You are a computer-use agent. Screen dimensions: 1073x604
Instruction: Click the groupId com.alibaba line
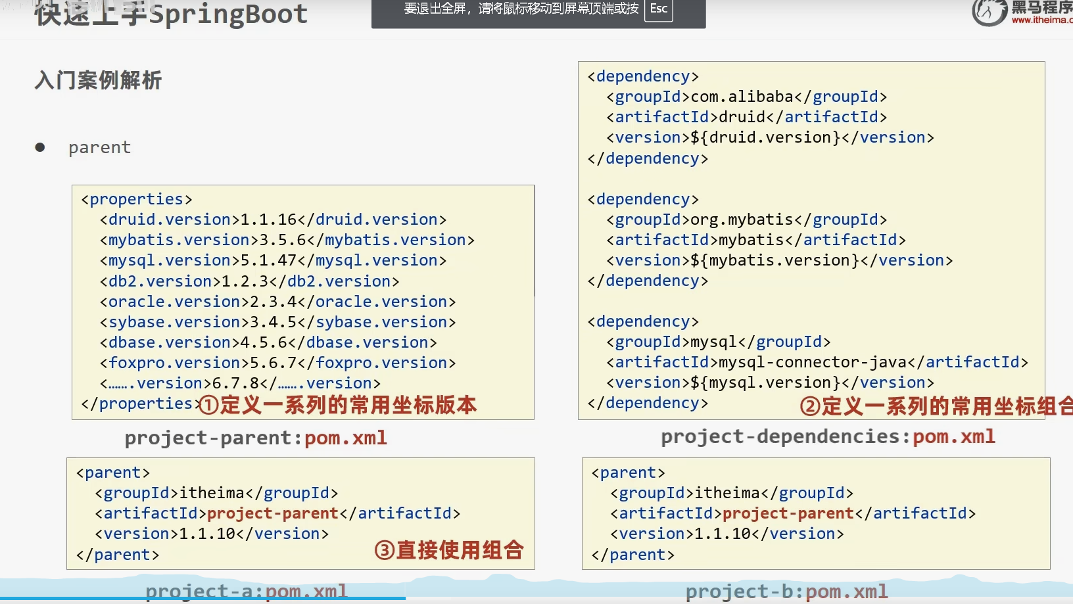pos(747,97)
